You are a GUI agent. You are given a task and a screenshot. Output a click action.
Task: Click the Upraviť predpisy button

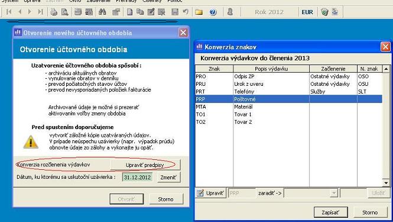point(145,165)
